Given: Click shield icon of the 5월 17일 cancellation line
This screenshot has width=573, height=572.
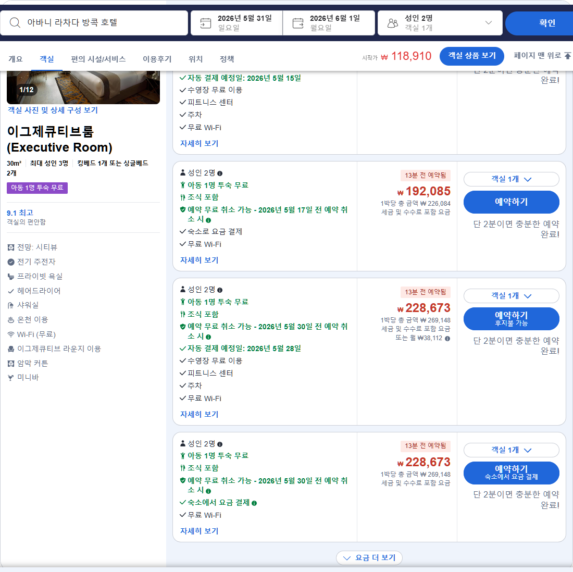Looking at the screenshot, I should [183, 210].
